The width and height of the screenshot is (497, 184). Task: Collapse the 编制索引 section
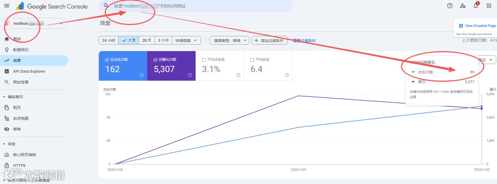click(x=4, y=97)
